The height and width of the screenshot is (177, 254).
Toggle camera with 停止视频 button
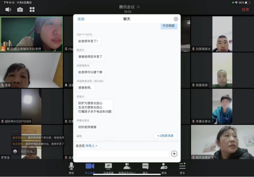90,168
